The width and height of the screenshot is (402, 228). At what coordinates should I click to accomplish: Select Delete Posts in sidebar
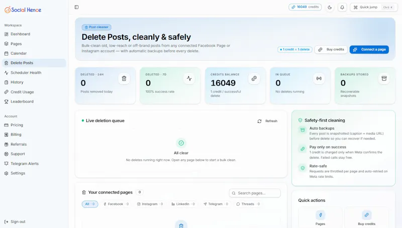pyautogui.click(x=34, y=63)
